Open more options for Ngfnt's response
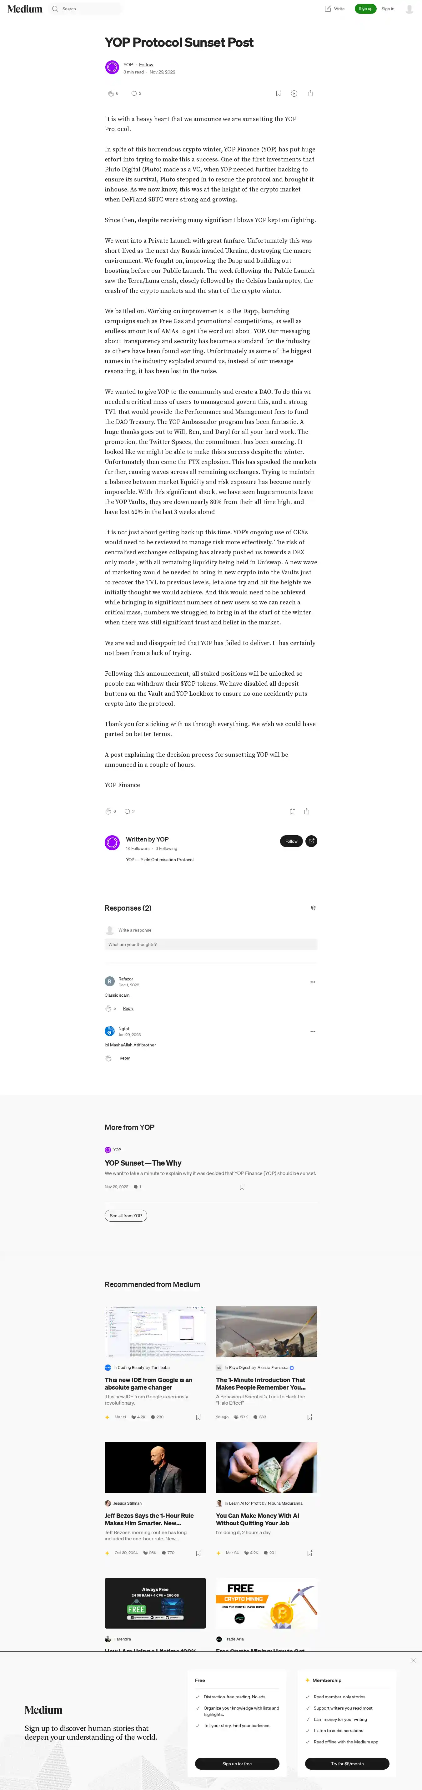Image resolution: width=422 pixels, height=1790 pixels. pyautogui.click(x=312, y=1031)
